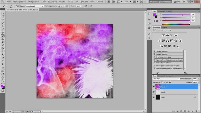Expand Кривые наборов presets

pos(155,54)
